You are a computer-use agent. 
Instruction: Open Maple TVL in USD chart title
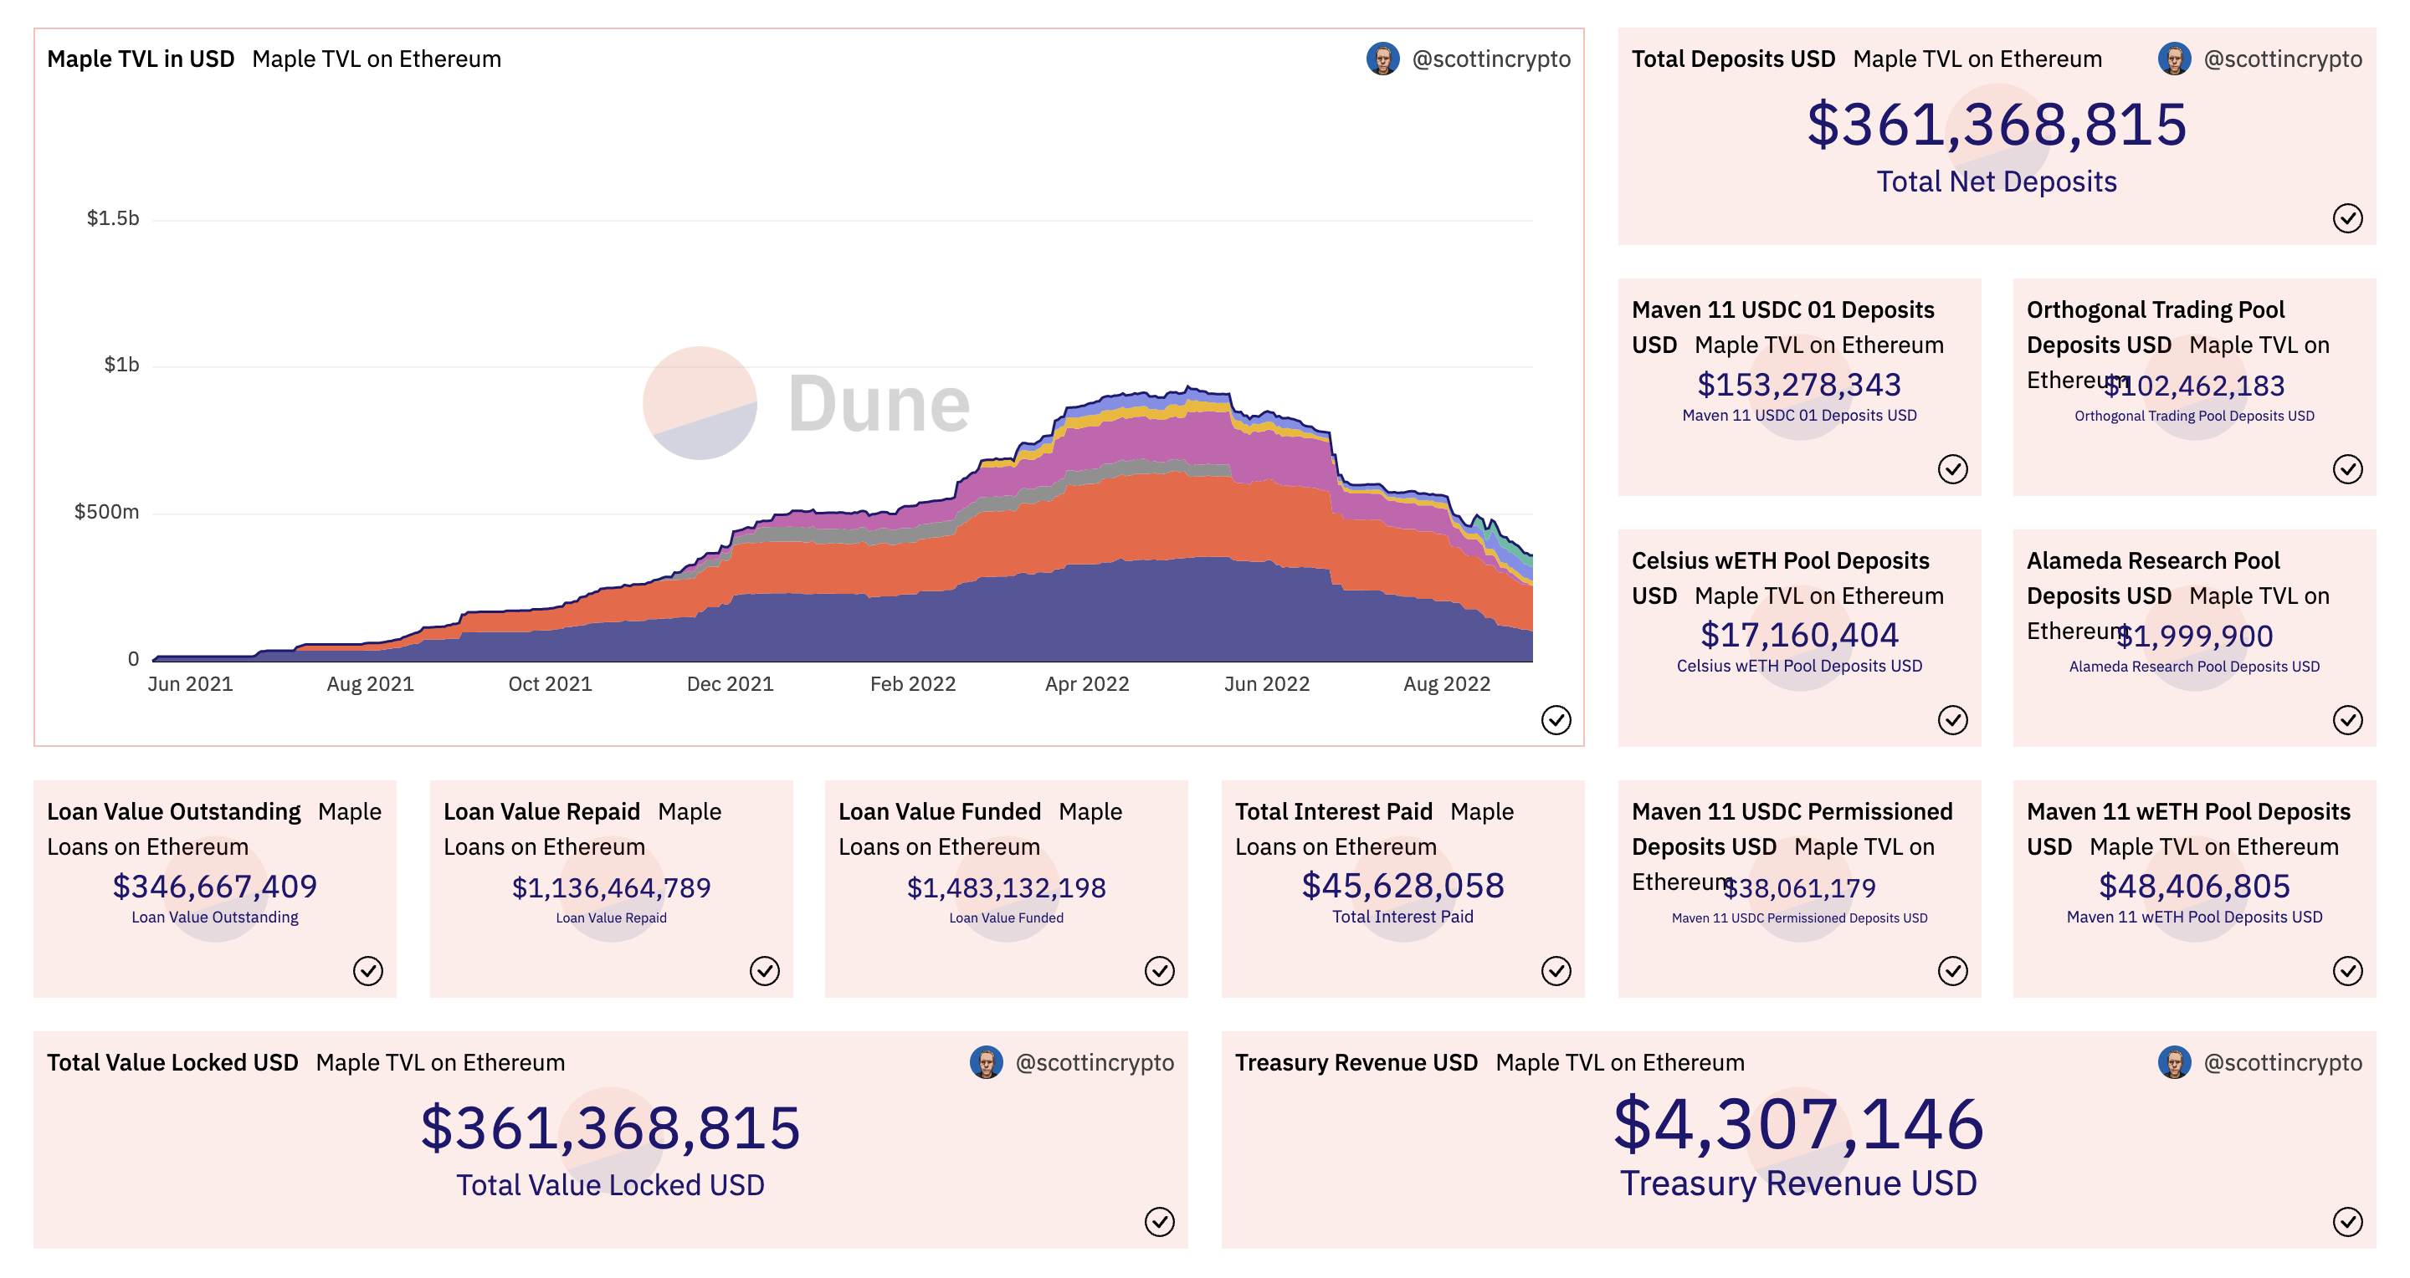[x=141, y=59]
